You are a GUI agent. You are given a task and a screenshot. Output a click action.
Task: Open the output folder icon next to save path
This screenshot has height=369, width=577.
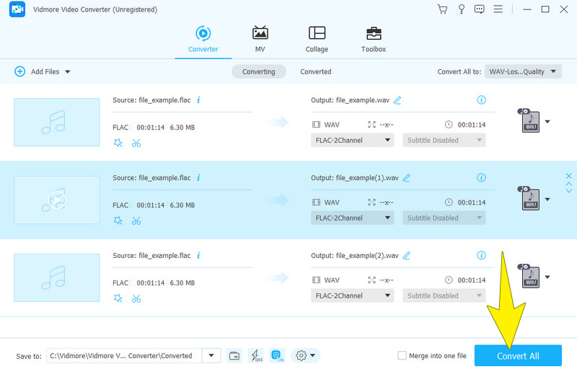(x=234, y=355)
